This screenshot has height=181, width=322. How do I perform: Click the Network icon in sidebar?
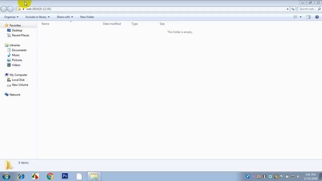(7, 95)
